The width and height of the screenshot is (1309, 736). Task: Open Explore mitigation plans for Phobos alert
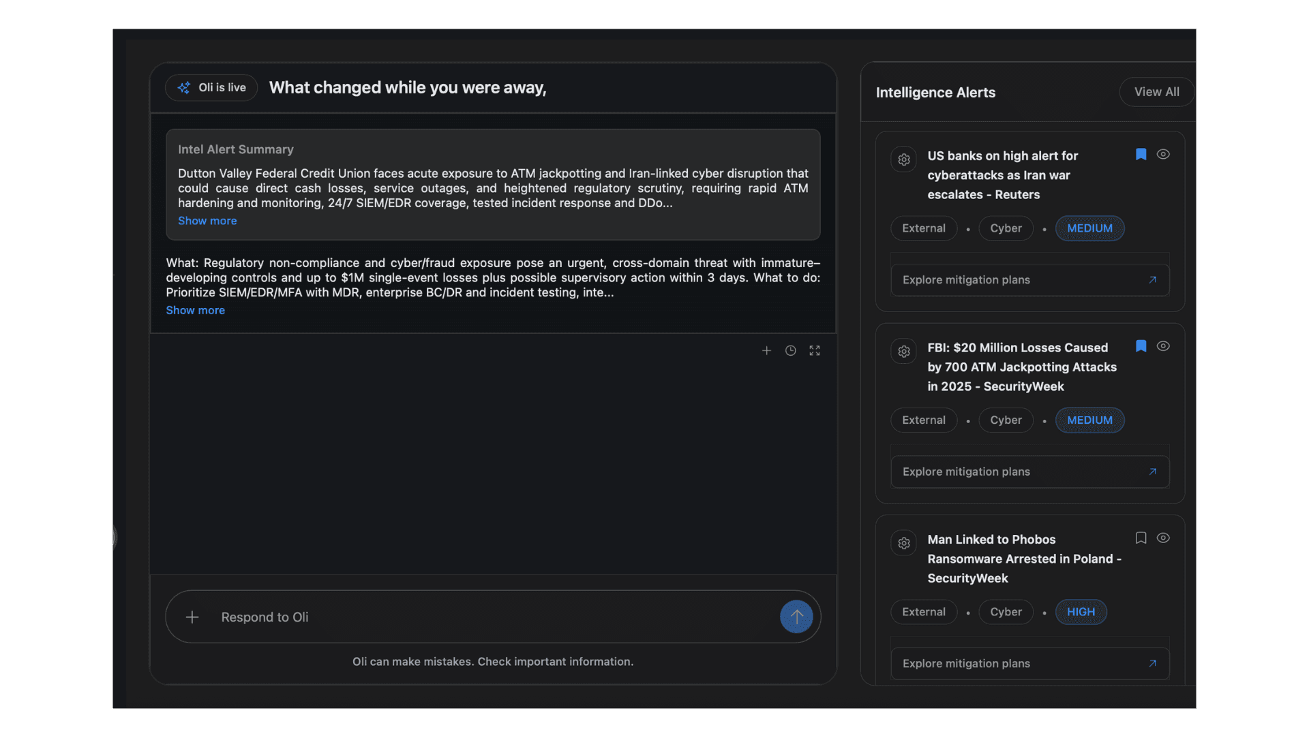coord(1029,664)
